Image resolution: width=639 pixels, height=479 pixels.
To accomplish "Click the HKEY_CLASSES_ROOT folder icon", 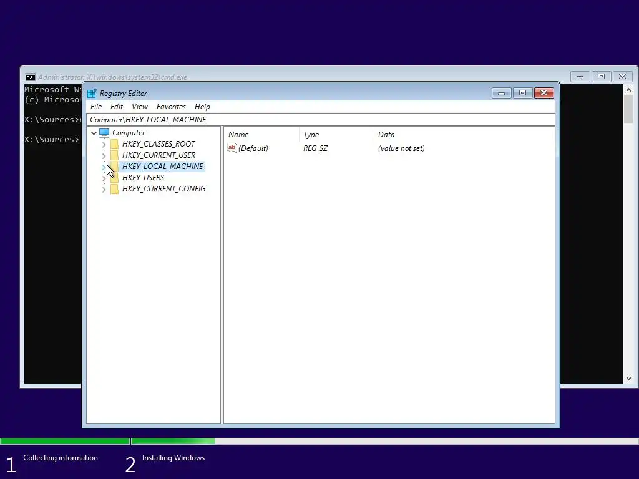I will 115,144.
